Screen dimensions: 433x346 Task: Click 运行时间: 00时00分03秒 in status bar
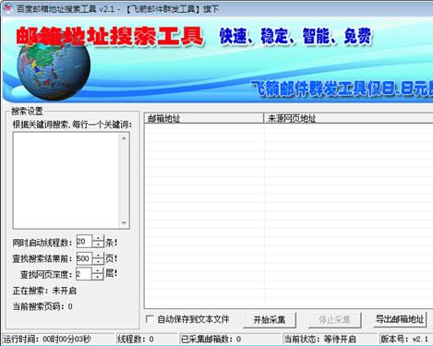pos(47,340)
